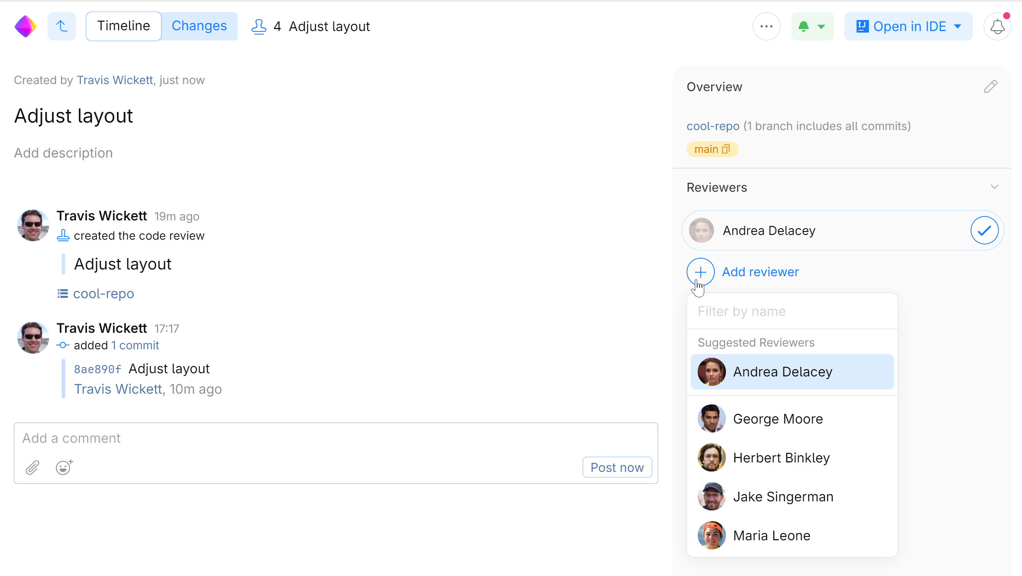
Task: Collapse the Reviewers section chevron
Action: 994,187
